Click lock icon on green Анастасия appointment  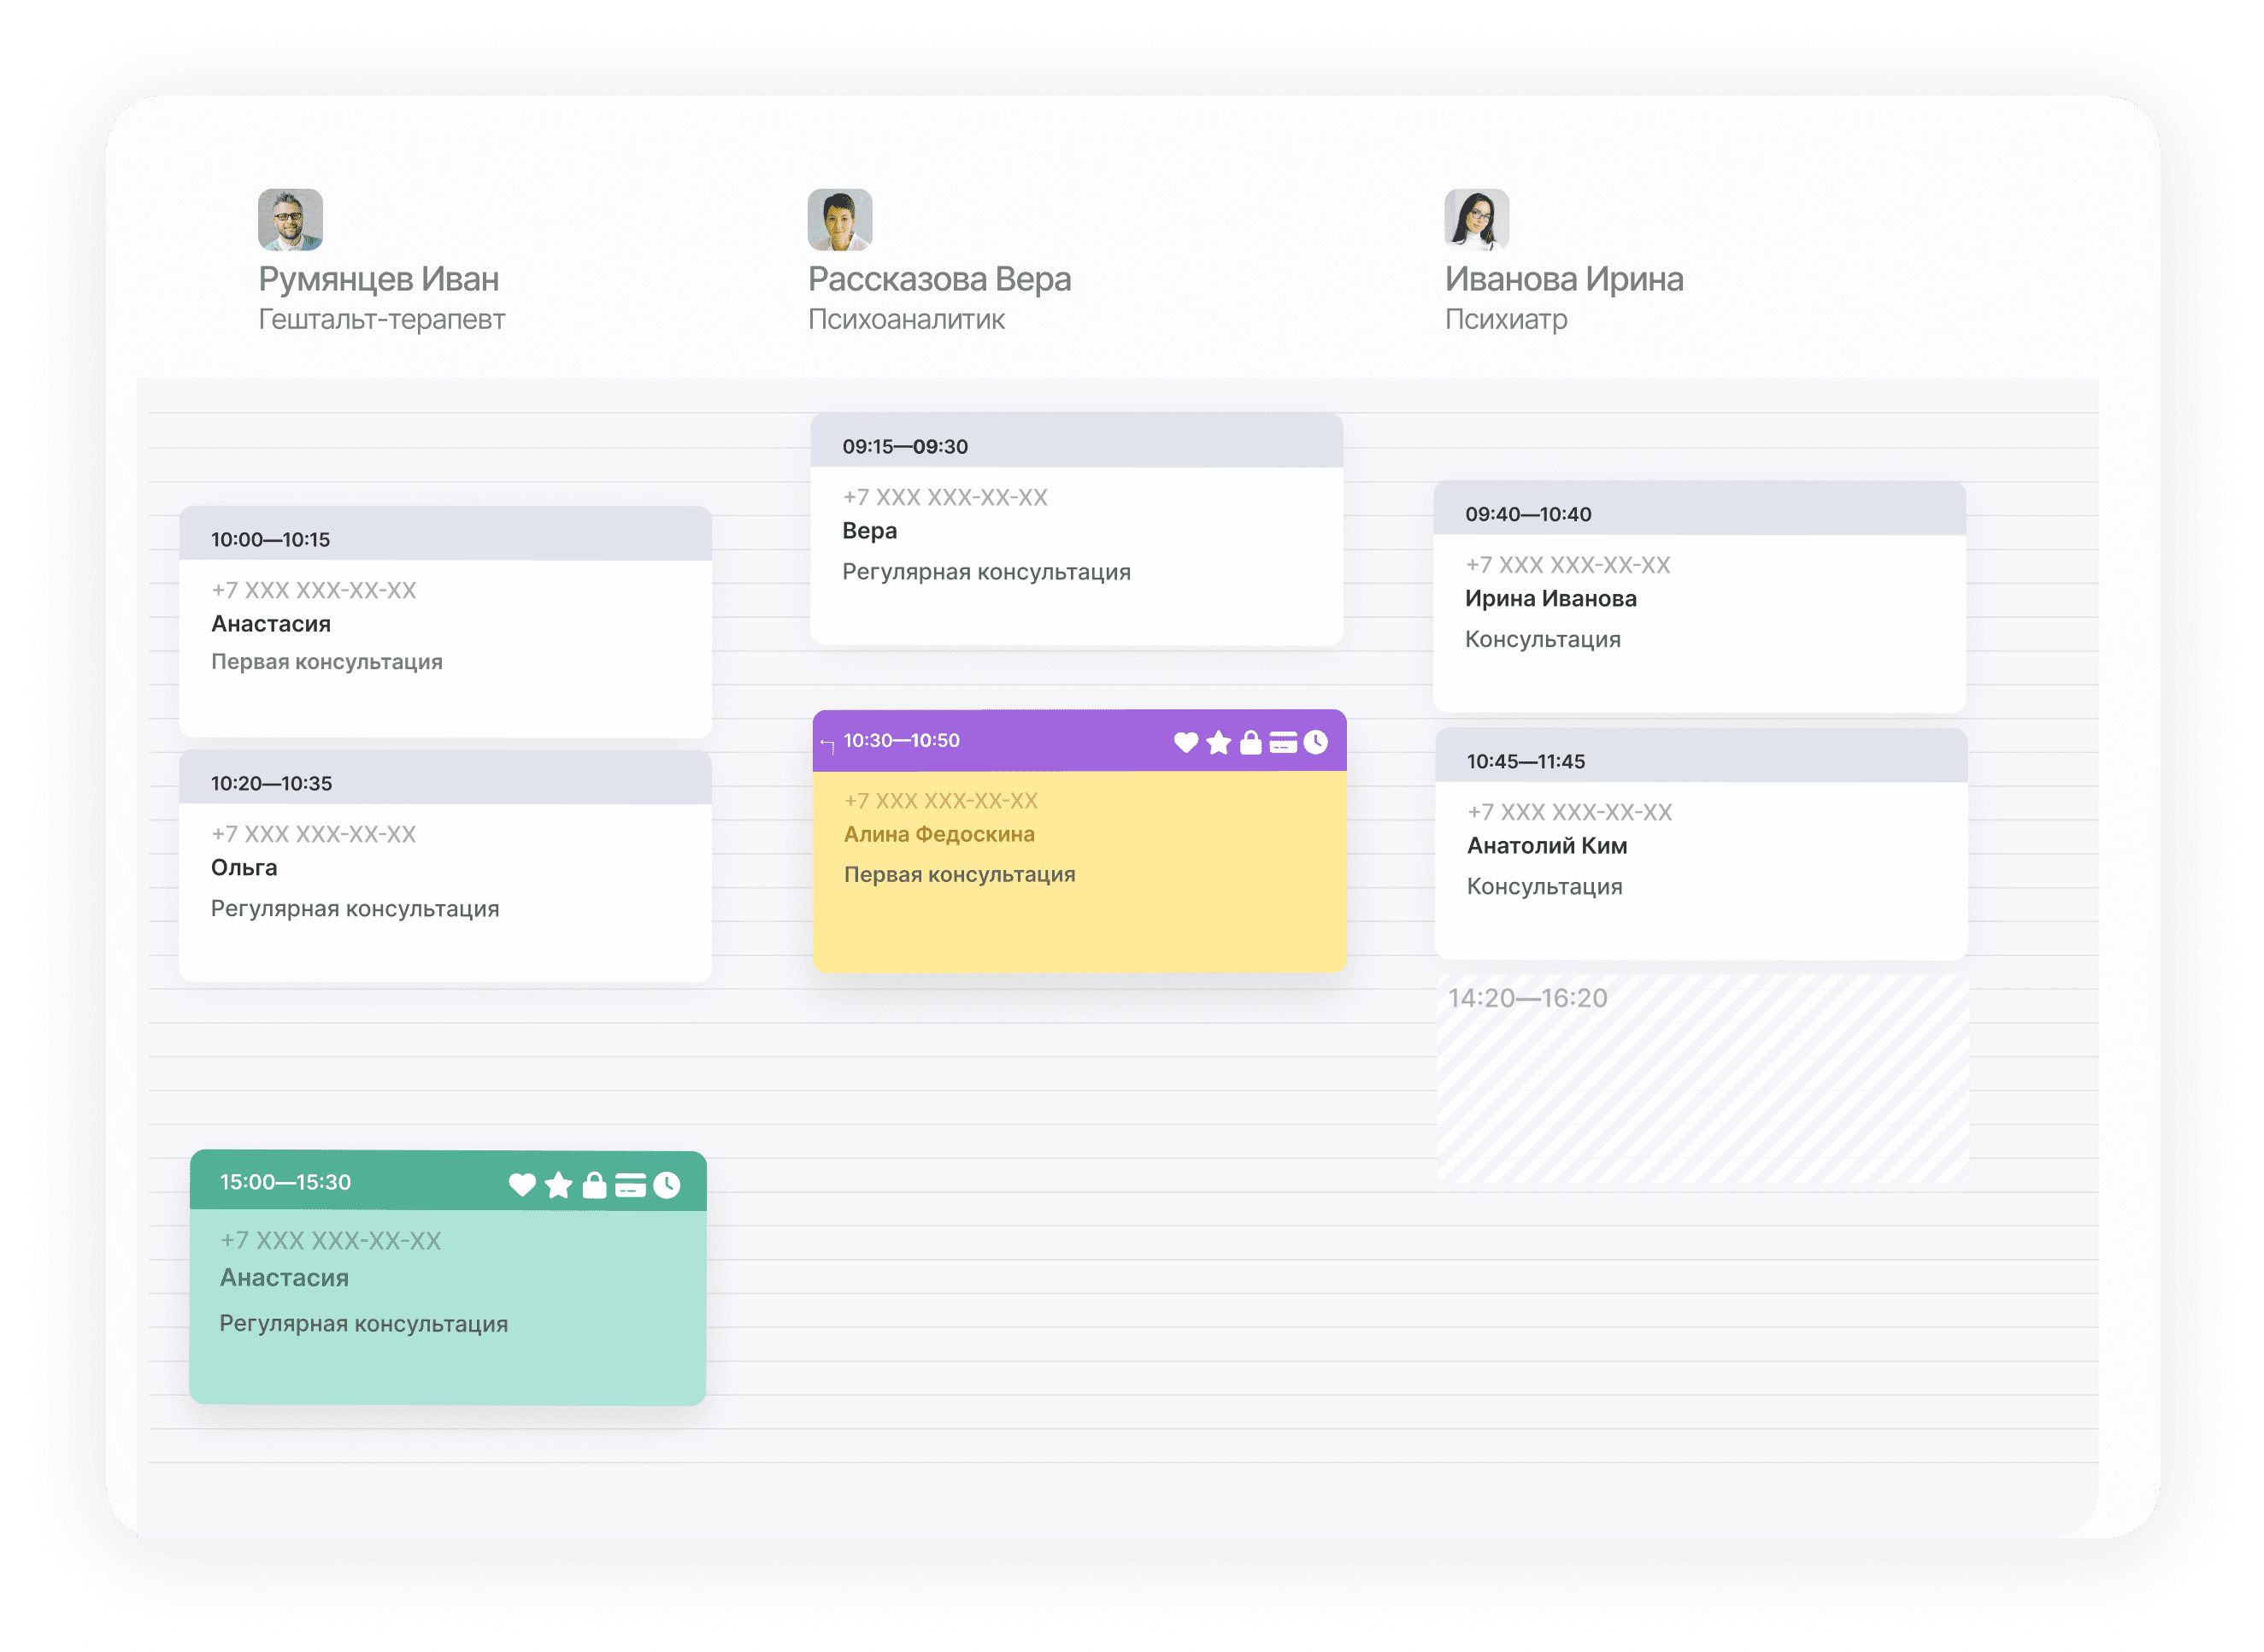click(595, 1185)
